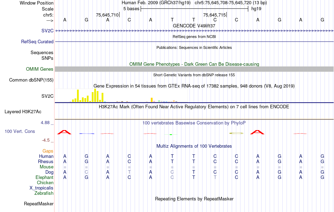Click 'Short Genetic Variants from dbSNP' title
334x212 pixels.
pyautogui.click(x=194, y=75)
